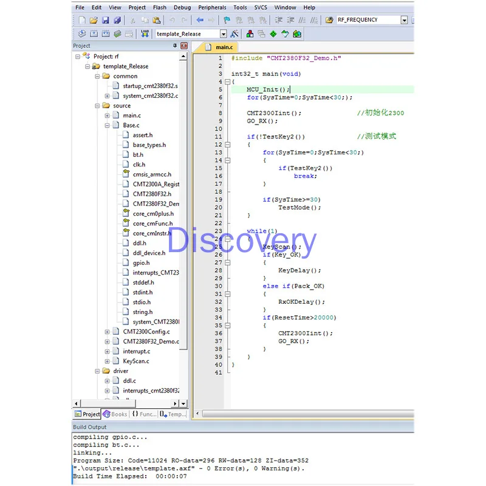Viewport: 486px width, 486px height.
Task: Open the SVCS menu
Action: (x=261, y=7)
